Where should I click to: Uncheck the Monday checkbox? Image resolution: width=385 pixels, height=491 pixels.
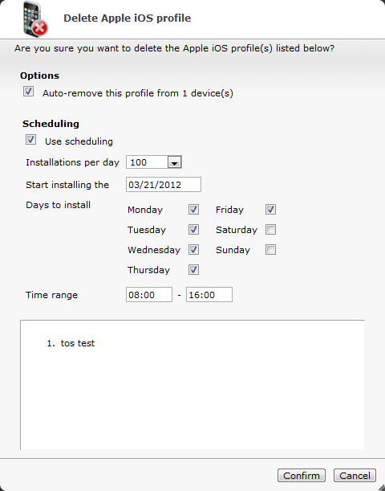[x=193, y=210]
